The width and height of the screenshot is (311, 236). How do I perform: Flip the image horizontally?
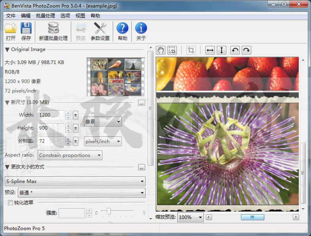(210, 50)
